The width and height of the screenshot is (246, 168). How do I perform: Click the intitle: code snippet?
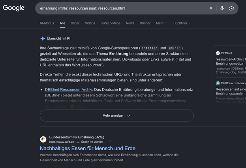click(x=149, y=48)
